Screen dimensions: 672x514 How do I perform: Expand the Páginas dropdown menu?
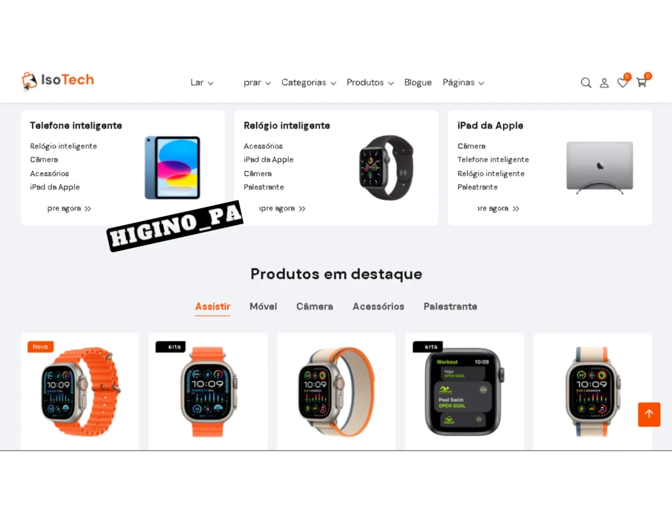[x=463, y=83]
